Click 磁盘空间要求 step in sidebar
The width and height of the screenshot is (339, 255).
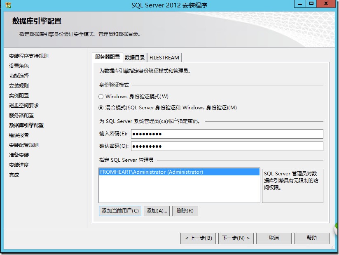click(24, 106)
